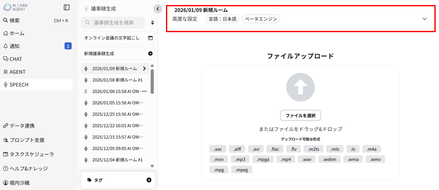Click .aac format chip
439x190 pixels.
pos(217,149)
